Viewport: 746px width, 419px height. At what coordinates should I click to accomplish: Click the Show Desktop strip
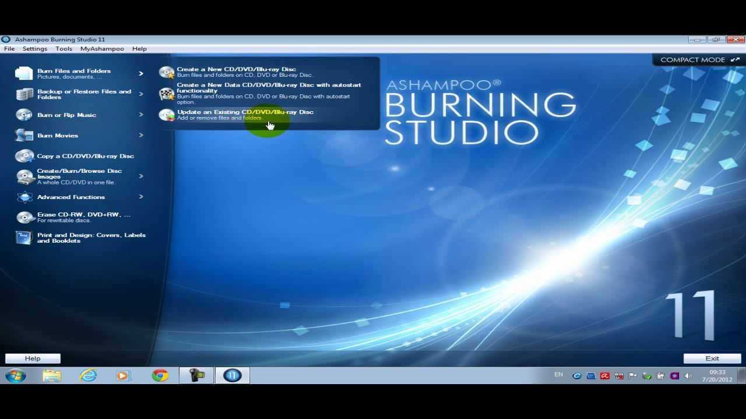(743, 375)
